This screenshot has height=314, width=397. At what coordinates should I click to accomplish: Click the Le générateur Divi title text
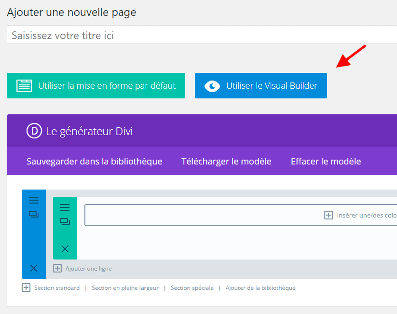click(x=89, y=131)
